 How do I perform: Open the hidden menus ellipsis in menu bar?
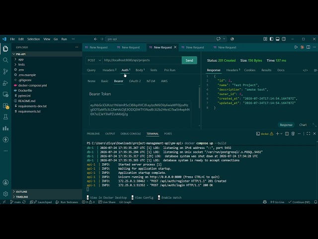[73, 39]
